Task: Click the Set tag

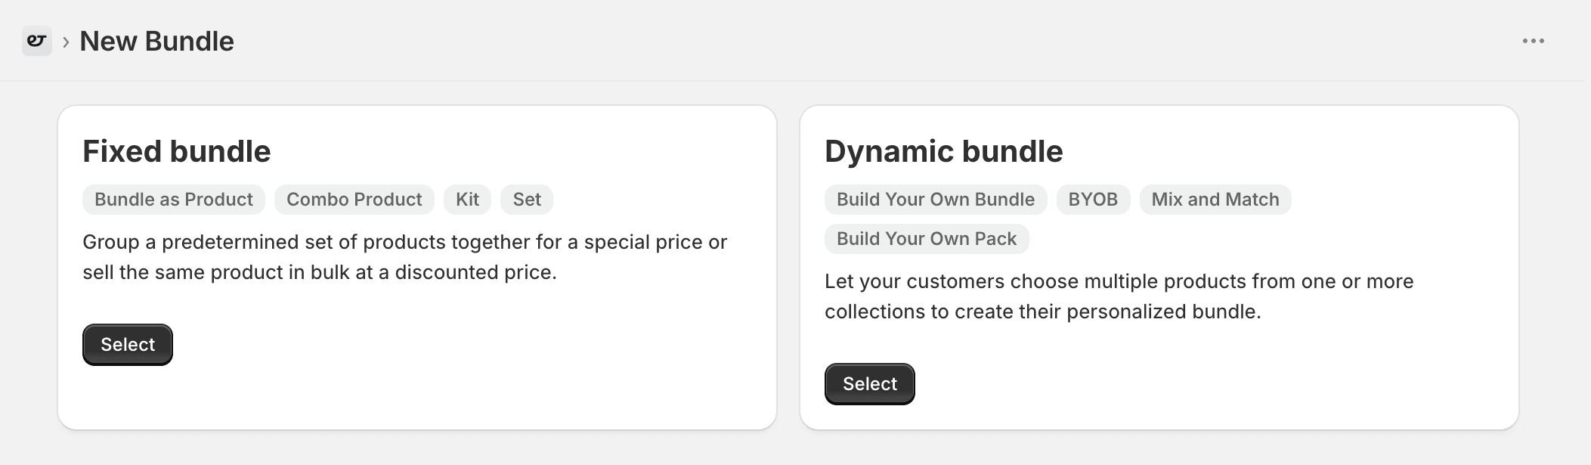Action: [x=527, y=200]
